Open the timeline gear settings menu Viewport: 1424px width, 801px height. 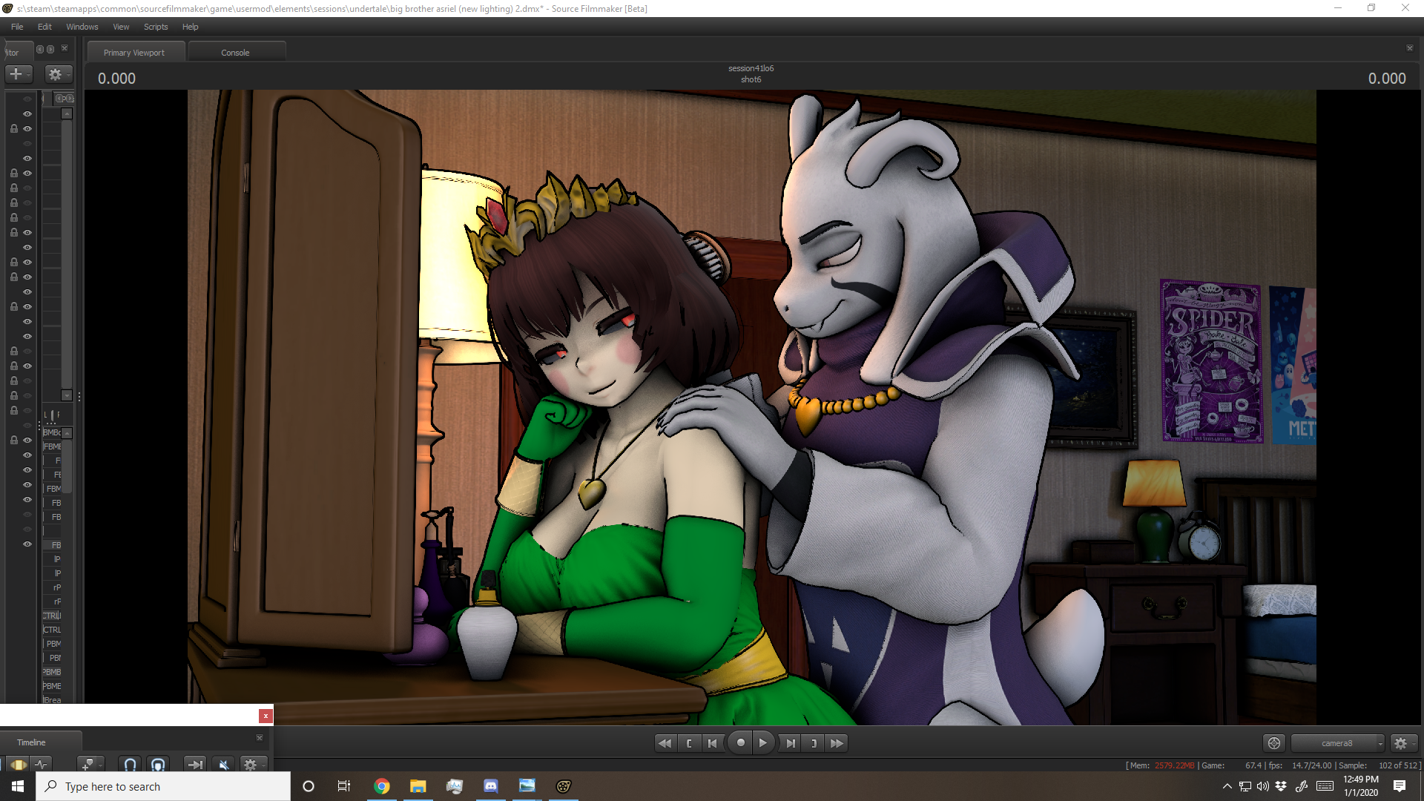click(253, 765)
